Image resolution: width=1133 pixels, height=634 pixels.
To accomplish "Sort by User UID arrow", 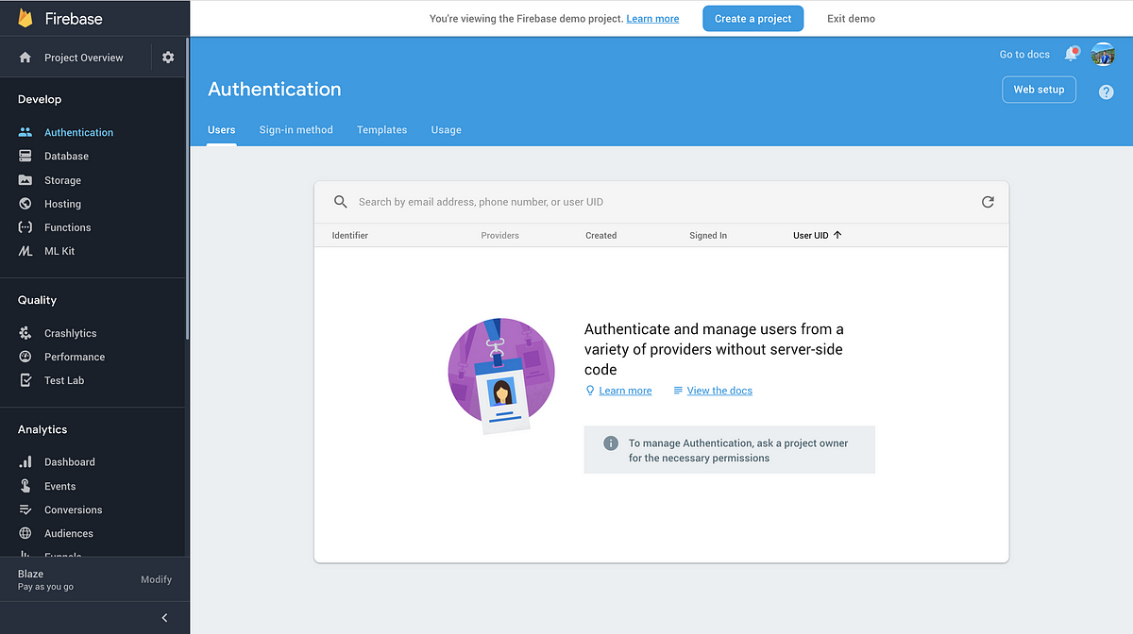I will click(837, 235).
